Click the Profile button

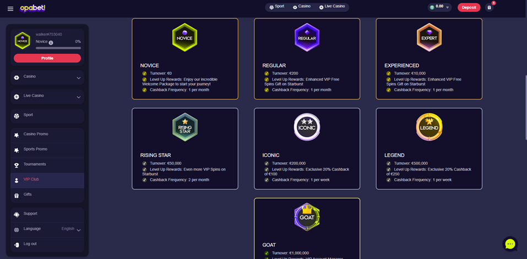point(47,58)
